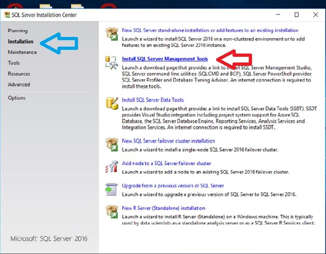Start Upgrade from a previous version link
The image size is (326, 254).
click(x=173, y=186)
